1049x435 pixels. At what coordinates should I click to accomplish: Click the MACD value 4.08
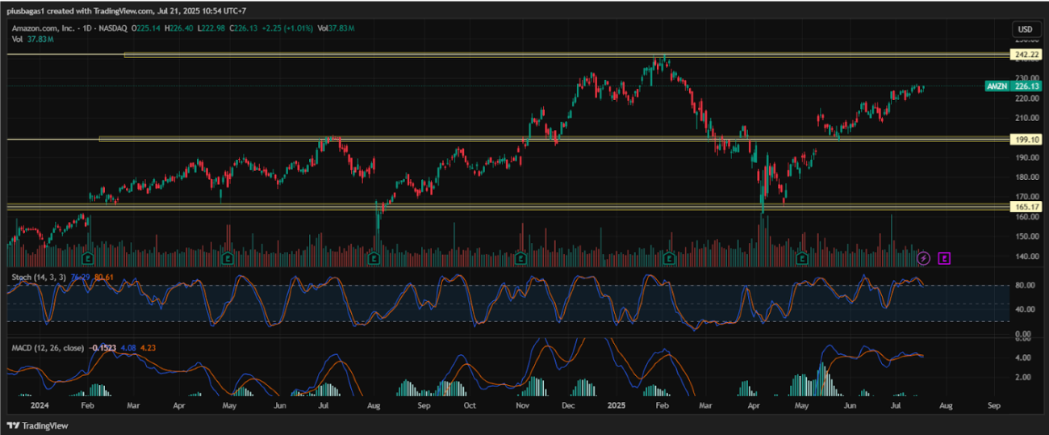(128, 348)
